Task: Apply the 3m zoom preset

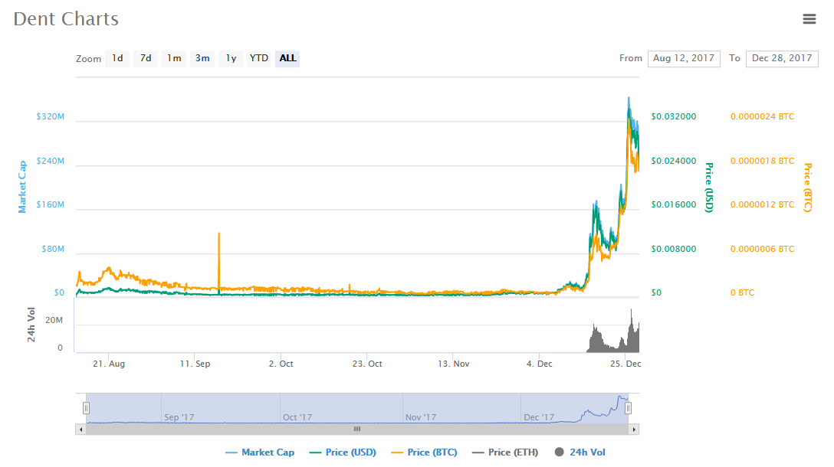Action: click(x=202, y=58)
